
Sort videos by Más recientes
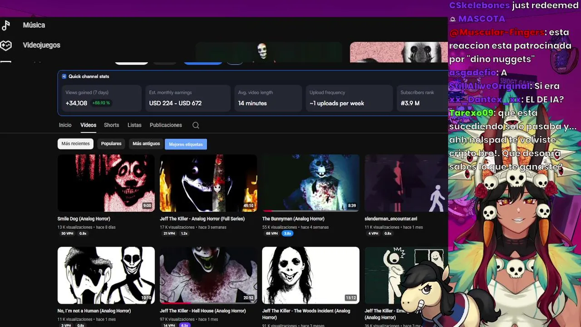pyautogui.click(x=75, y=144)
